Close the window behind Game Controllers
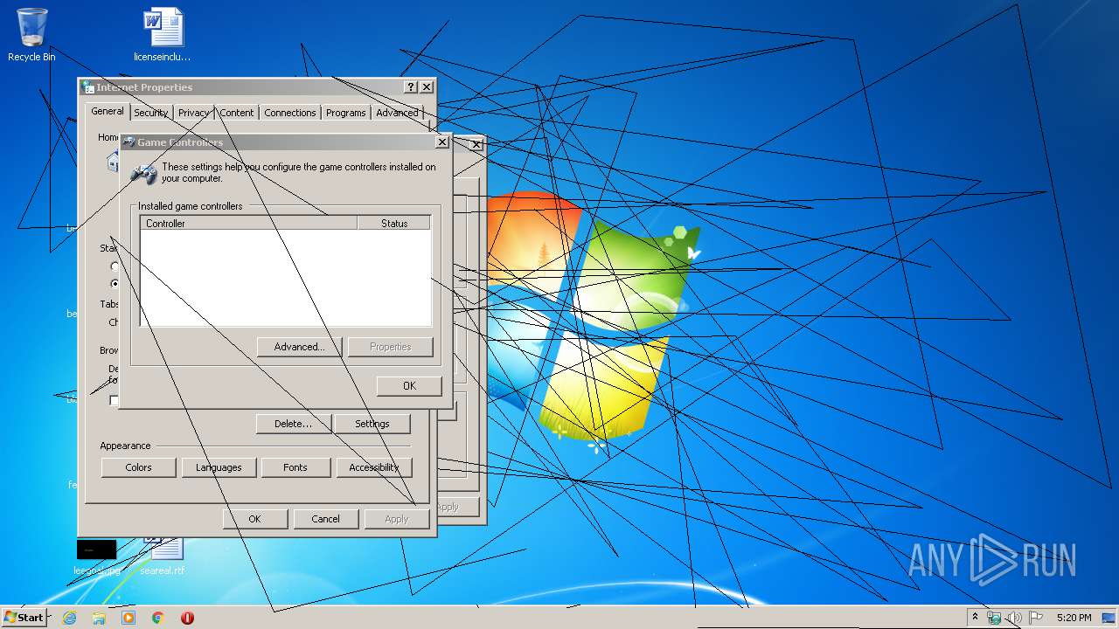Image resolution: width=1119 pixels, height=629 pixels. [476, 144]
